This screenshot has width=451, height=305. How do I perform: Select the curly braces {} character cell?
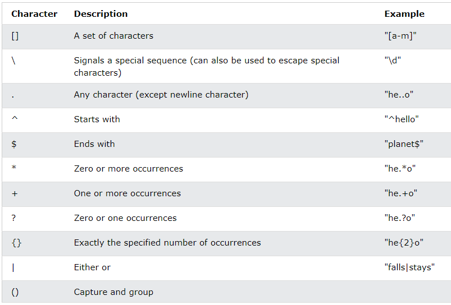coord(16,243)
